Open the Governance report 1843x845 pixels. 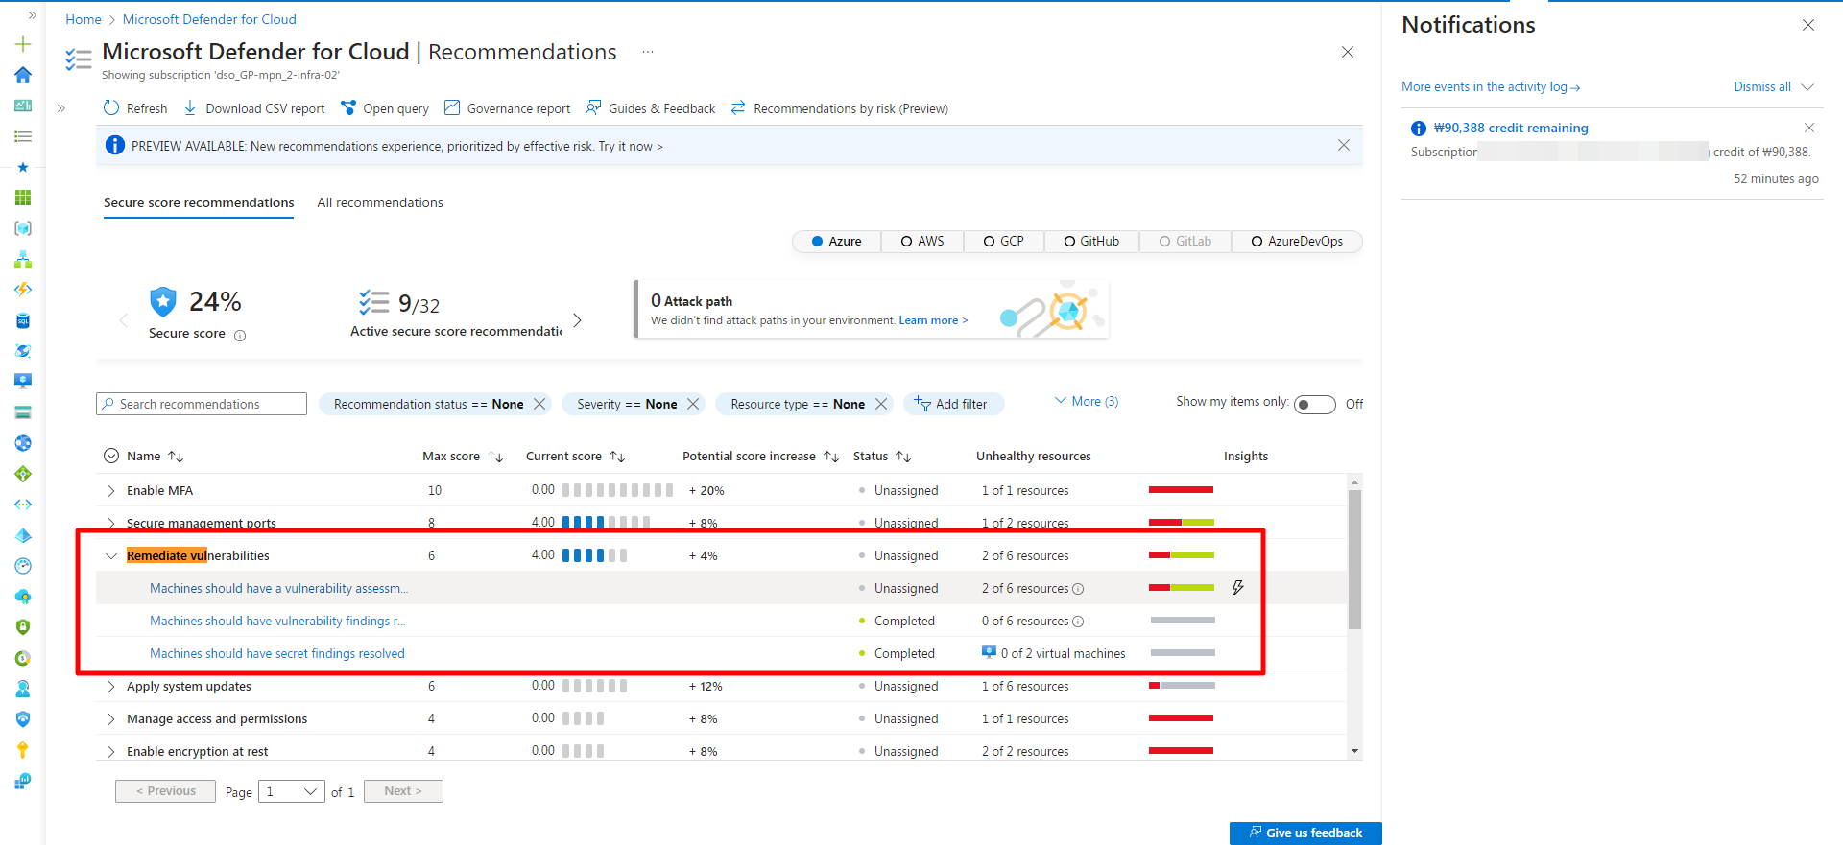[508, 108]
